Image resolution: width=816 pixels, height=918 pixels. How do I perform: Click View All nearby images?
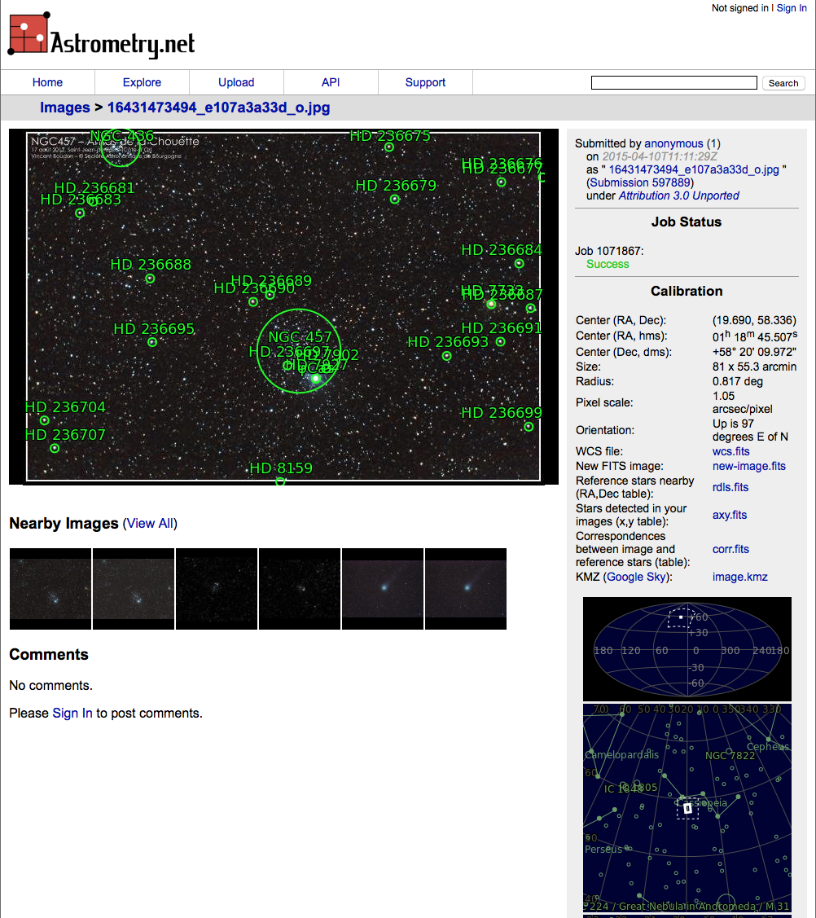coord(149,524)
